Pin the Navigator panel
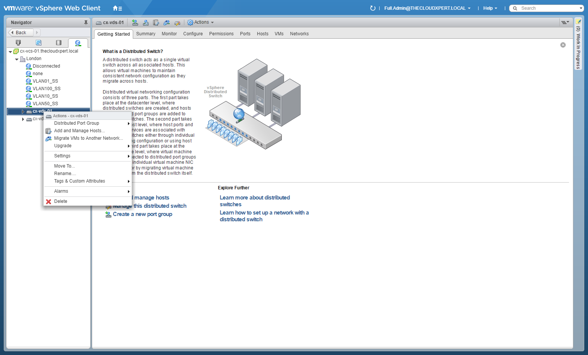This screenshot has width=588, height=355. pos(86,23)
